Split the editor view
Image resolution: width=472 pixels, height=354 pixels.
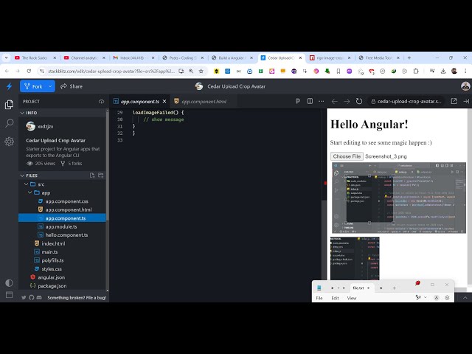pos(310,101)
